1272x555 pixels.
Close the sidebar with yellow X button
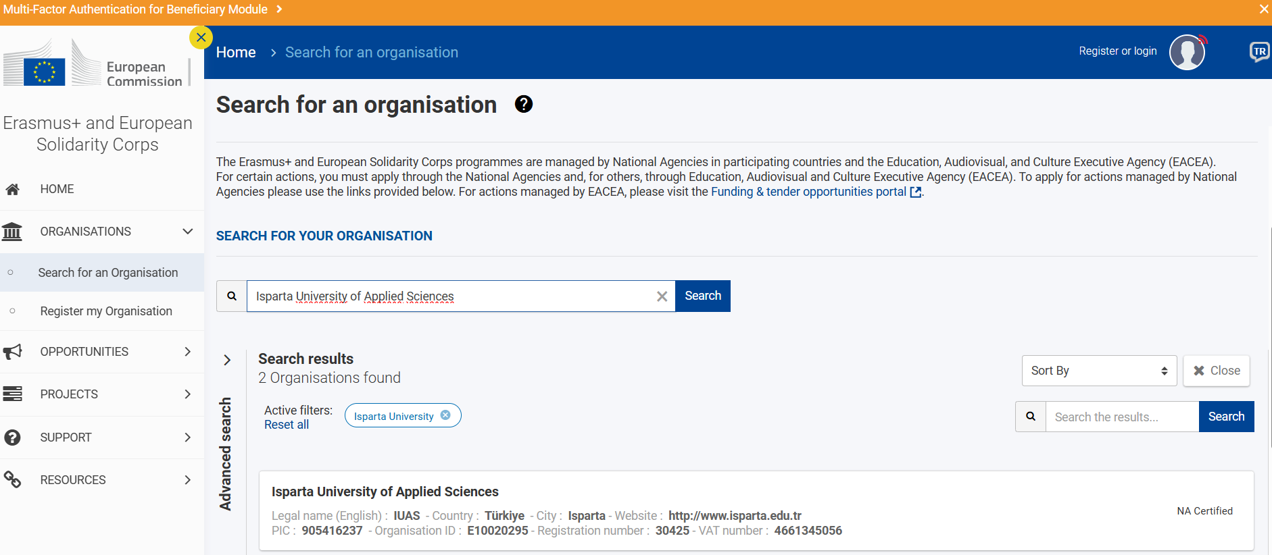(201, 38)
